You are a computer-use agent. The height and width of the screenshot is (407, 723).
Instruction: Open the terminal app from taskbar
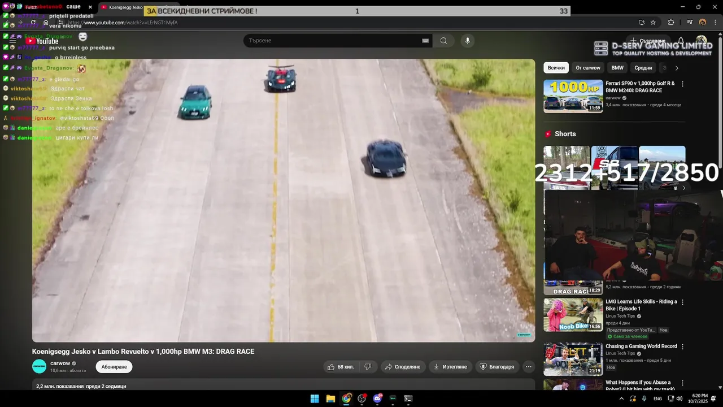pos(408,399)
